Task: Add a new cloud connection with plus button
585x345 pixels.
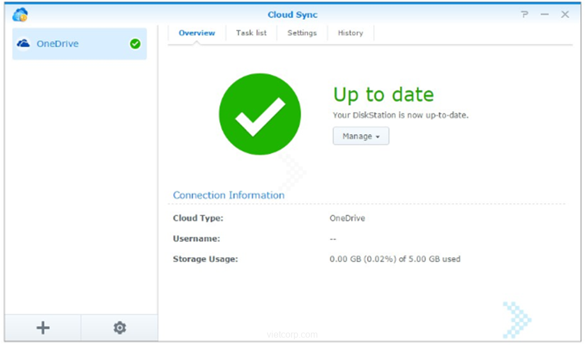Action: point(43,327)
